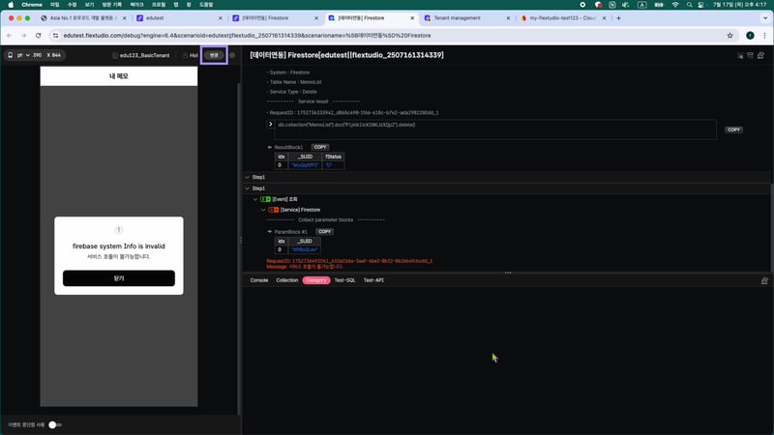Open the Test-SQL tab
The width and height of the screenshot is (774, 435).
(x=345, y=280)
